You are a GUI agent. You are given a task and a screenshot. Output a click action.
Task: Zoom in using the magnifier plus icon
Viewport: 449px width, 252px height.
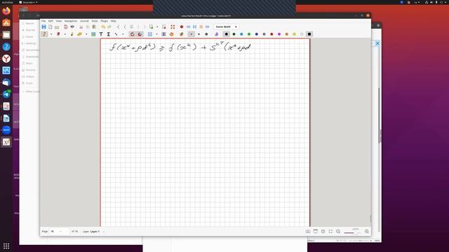click(366, 232)
